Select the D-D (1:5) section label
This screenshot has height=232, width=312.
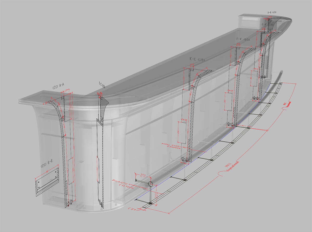click(272, 12)
